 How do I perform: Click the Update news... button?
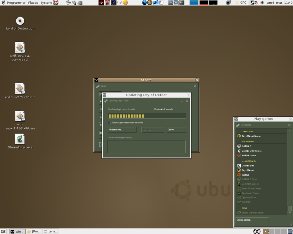122,130
